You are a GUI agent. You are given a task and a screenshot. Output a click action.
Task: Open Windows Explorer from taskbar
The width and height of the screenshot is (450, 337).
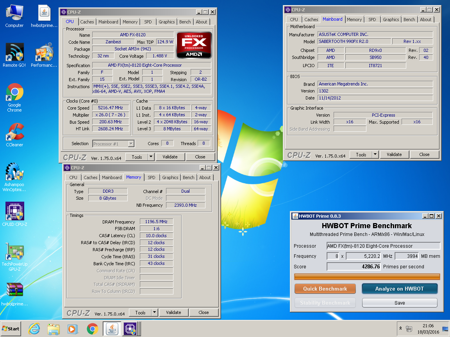(x=54, y=329)
